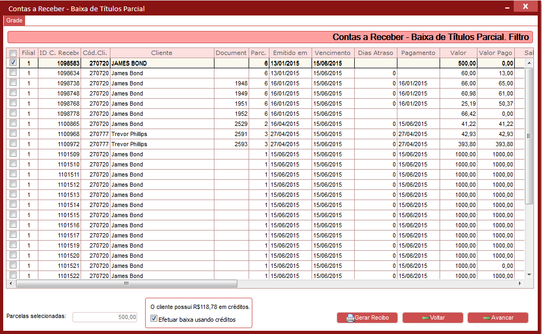The height and width of the screenshot is (334, 542).
Task: Click the printer icon on Gerar Recibo
Action: click(x=350, y=318)
